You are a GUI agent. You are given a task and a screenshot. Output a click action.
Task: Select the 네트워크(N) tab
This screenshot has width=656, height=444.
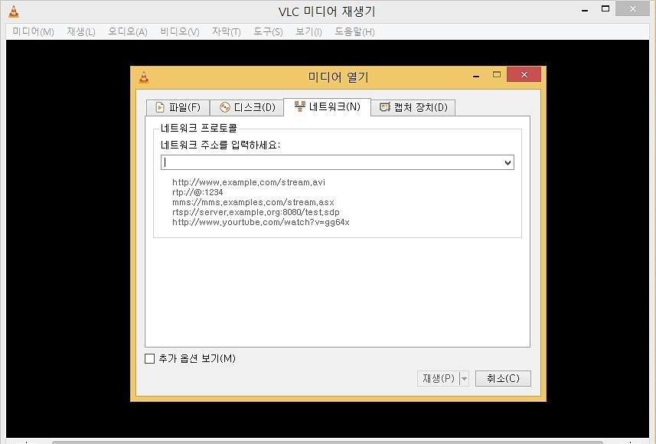(x=327, y=106)
